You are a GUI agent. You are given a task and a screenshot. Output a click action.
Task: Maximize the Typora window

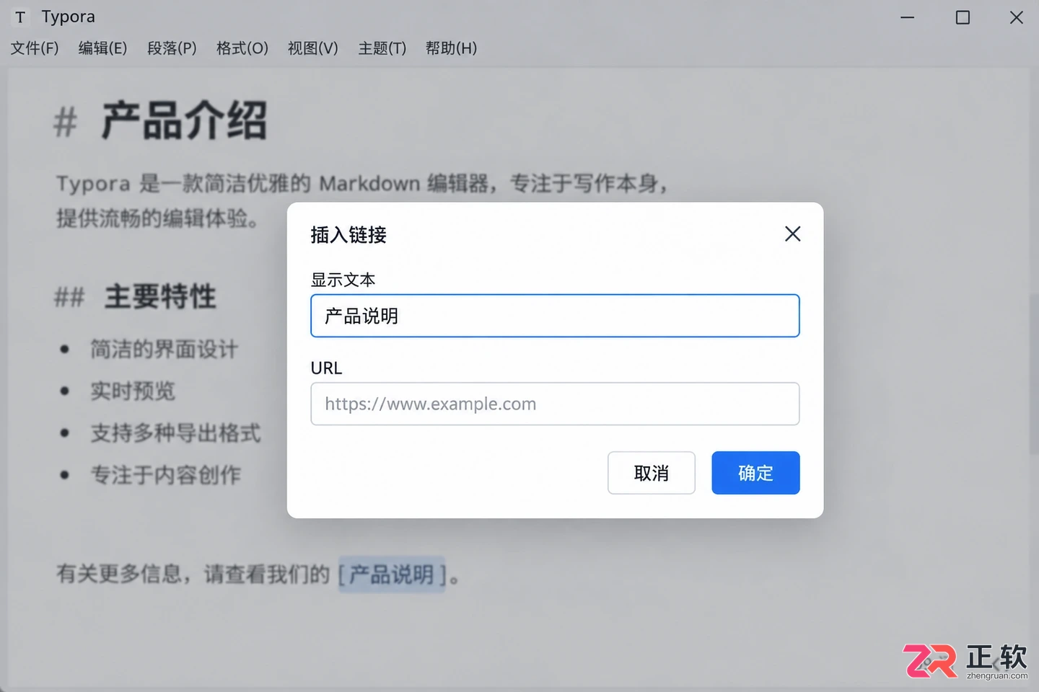pos(963,17)
